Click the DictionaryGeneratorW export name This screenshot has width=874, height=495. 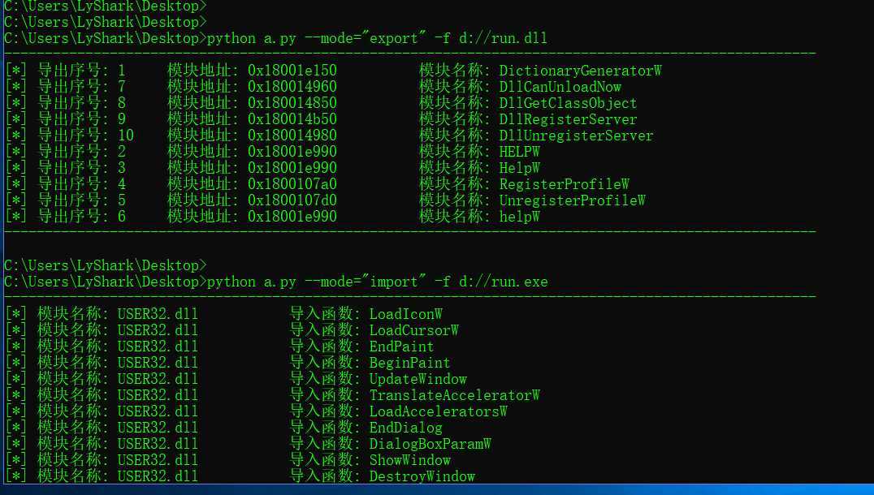click(580, 71)
